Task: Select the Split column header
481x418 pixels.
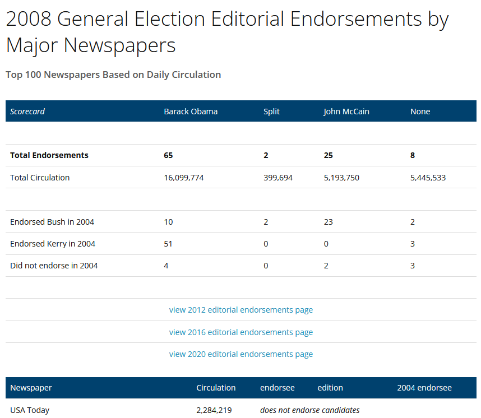Action: [271, 112]
